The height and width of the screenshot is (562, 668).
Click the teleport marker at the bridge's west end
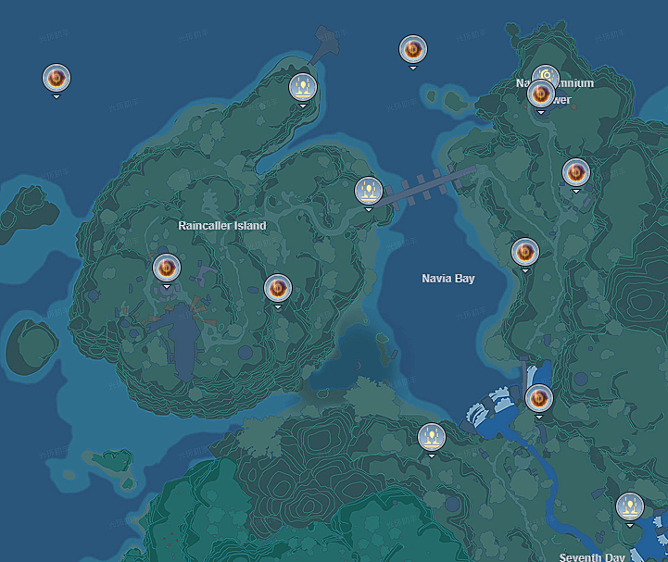369,192
